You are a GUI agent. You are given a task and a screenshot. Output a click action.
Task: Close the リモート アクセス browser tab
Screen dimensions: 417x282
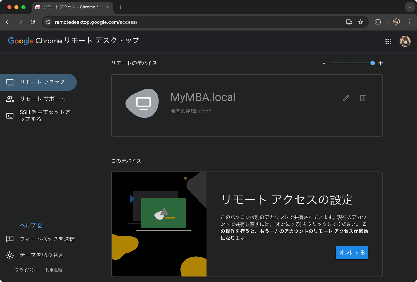point(107,7)
